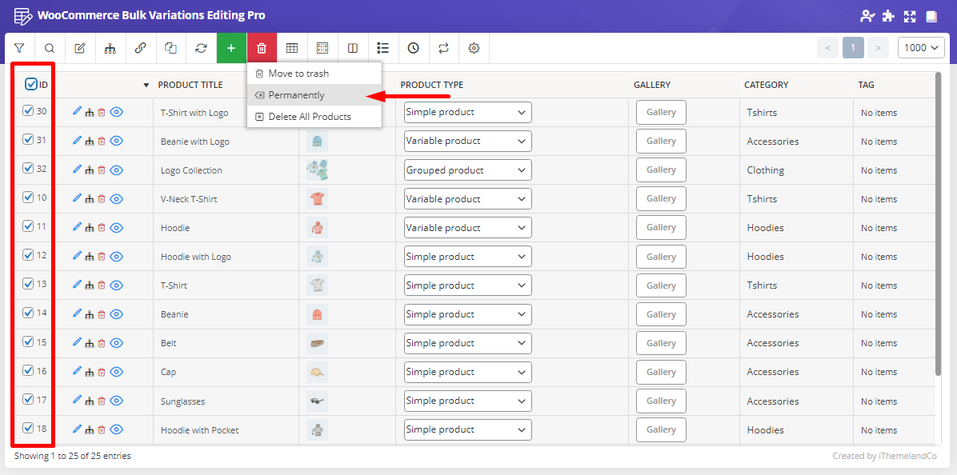
Task: Click the trash icon in the Hoodie row
Action: [x=102, y=228]
